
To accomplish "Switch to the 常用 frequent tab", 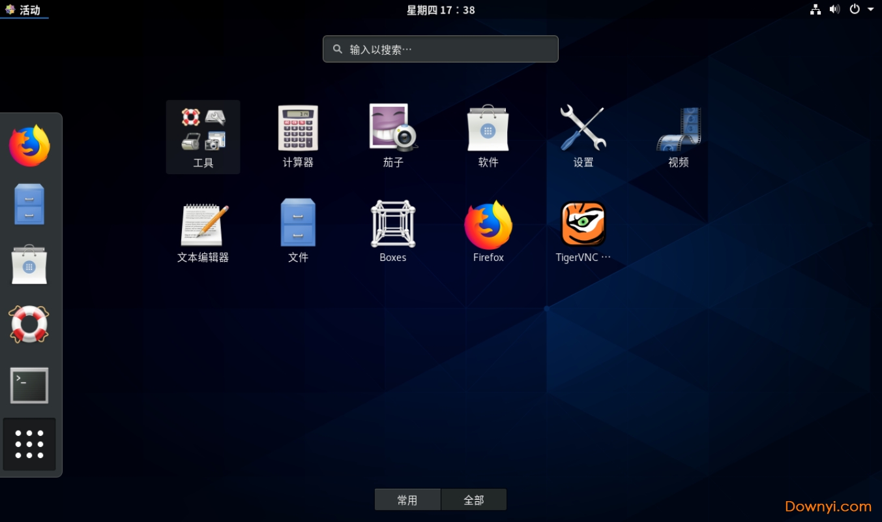I will pyautogui.click(x=407, y=500).
